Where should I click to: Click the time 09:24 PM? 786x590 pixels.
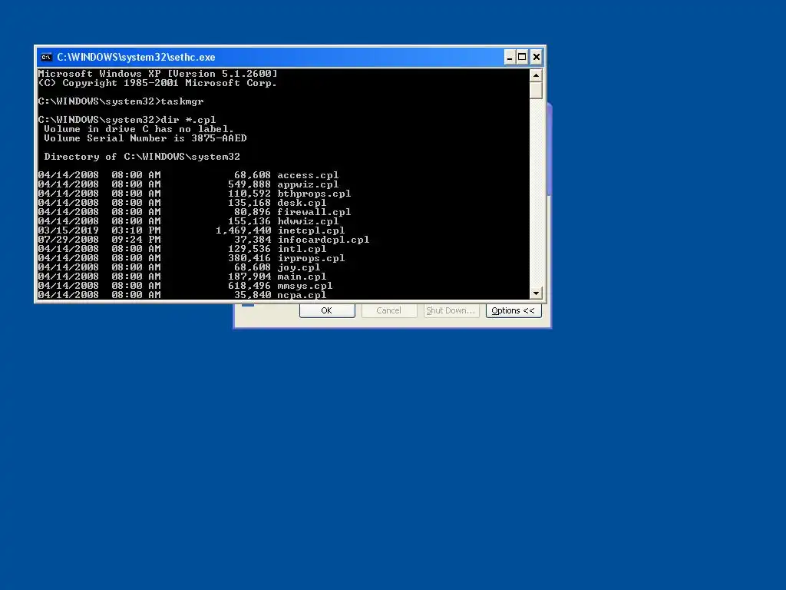coord(136,240)
